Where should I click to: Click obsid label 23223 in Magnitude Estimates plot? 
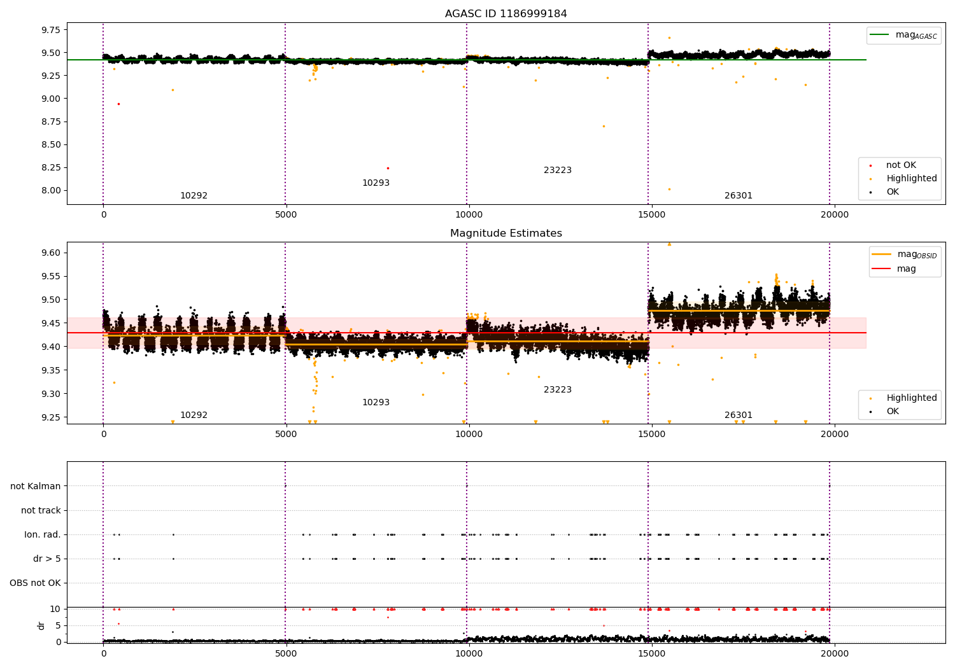click(558, 390)
